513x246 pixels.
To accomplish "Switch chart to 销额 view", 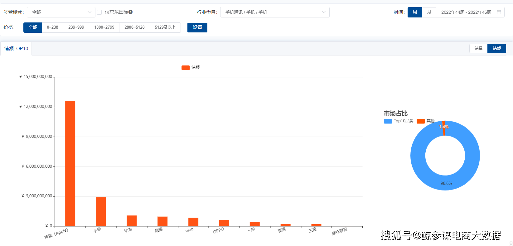I will (x=497, y=48).
